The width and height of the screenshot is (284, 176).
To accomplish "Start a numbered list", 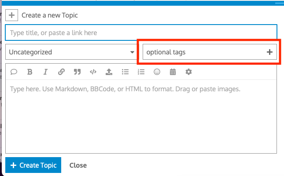I will point(141,72).
